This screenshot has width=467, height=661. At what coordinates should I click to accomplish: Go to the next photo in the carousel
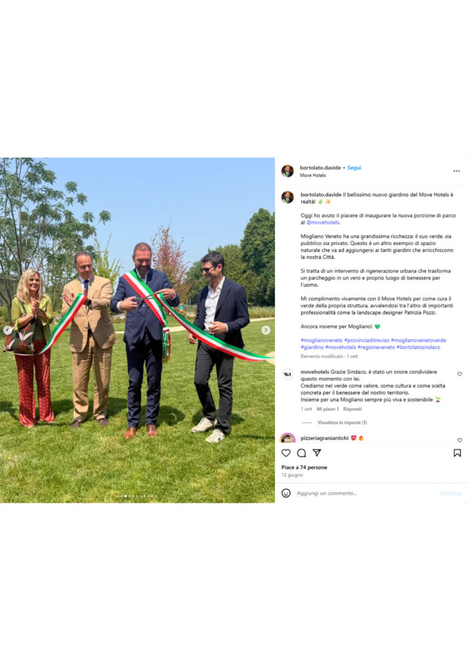click(266, 330)
